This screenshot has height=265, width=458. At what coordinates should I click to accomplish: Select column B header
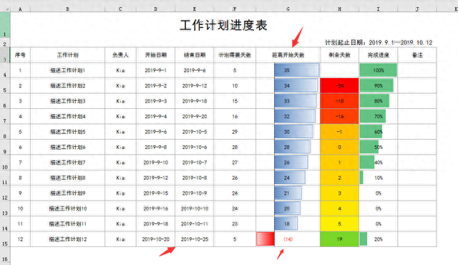point(67,9)
